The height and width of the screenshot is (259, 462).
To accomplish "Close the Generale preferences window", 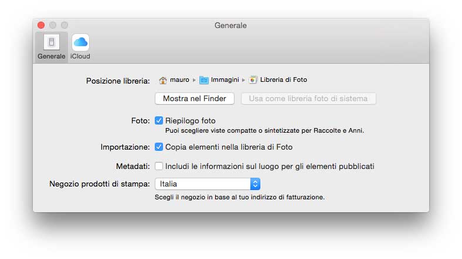I will [41, 25].
